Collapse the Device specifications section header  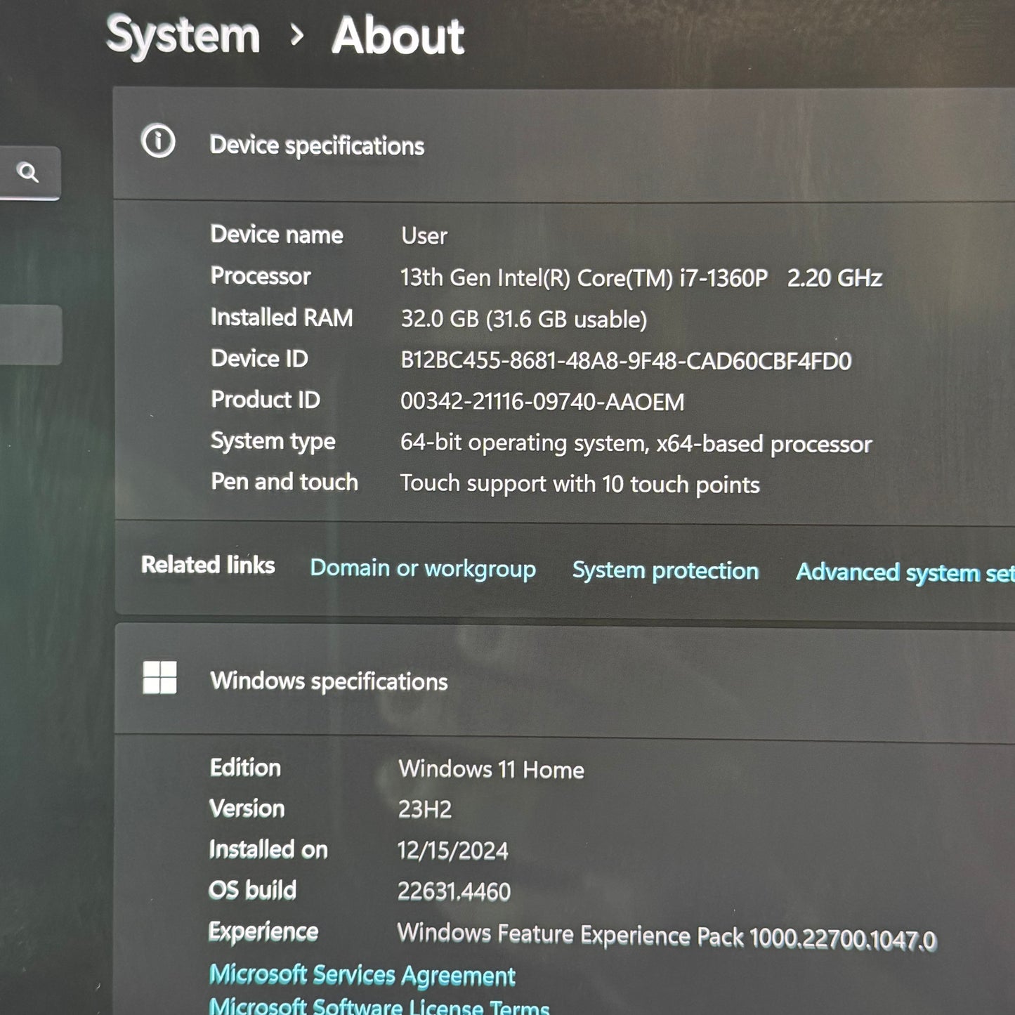tap(564, 145)
